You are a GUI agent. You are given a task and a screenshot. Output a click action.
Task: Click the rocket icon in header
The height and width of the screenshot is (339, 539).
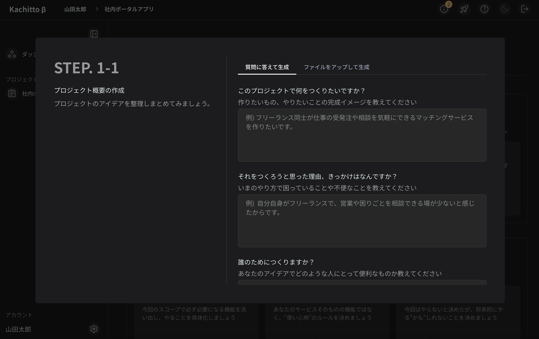(464, 9)
